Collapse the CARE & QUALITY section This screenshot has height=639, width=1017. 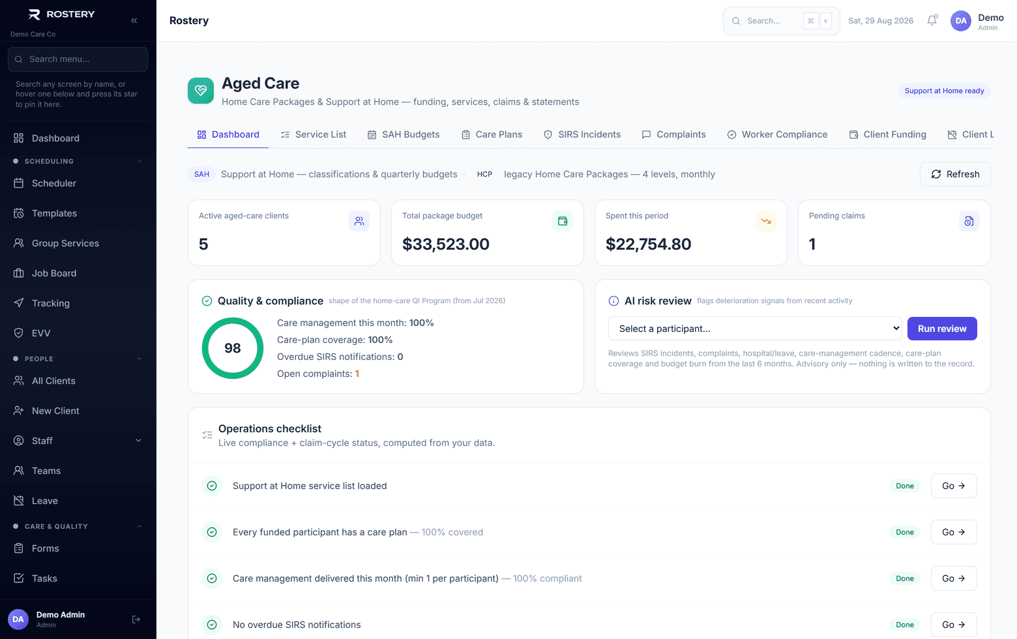(78, 526)
